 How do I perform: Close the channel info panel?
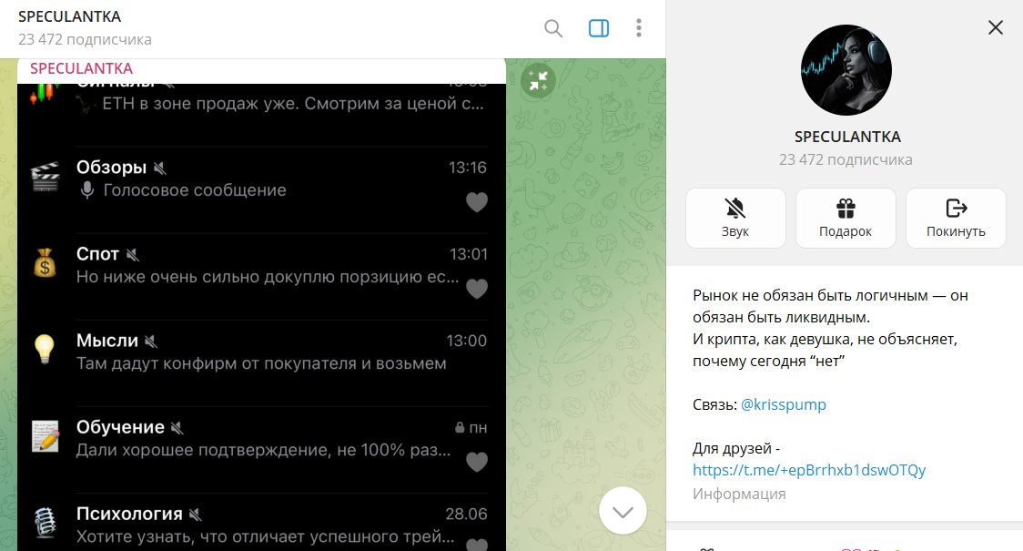point(996,27)
